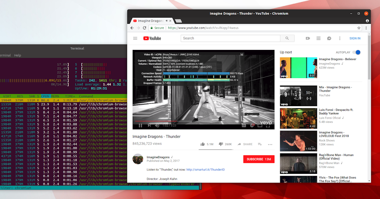Viewport: 380px width, 199px height.
Task: Switch to theater mode
Action: point(260,125)
